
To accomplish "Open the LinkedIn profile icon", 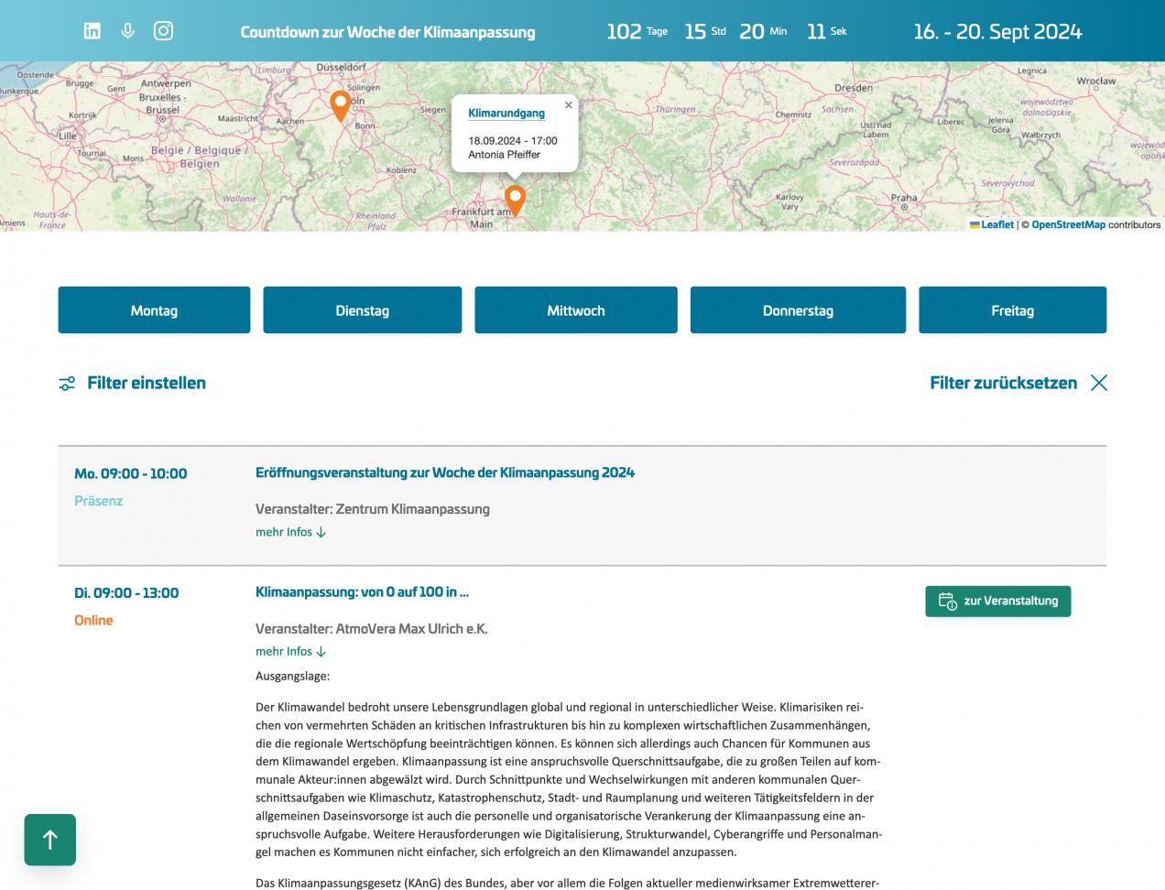I will coord(93,31).
